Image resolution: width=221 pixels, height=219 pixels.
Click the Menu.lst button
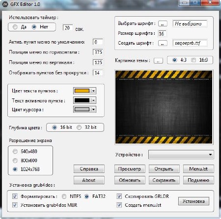[198, 169]
